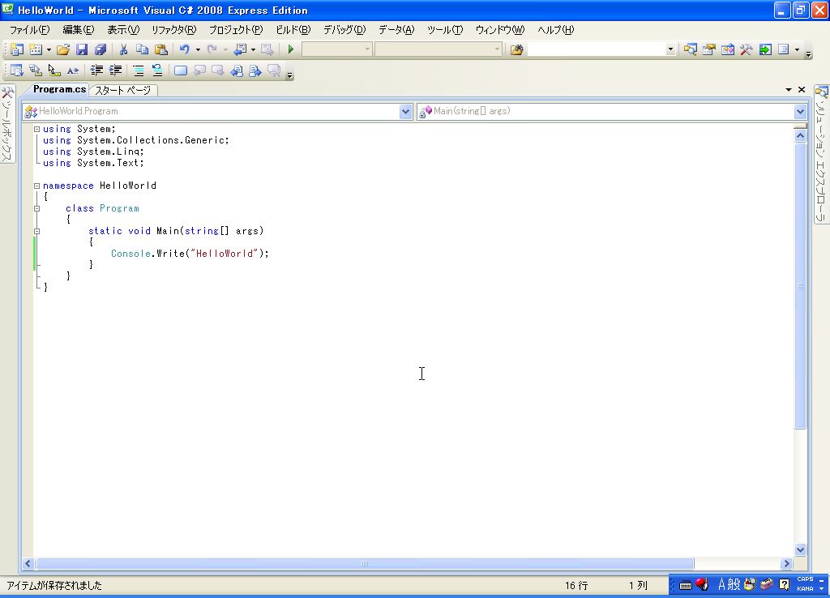Open the デバッグ(D) menu
Screen dimensions: 830x598
tap(344, 30)
